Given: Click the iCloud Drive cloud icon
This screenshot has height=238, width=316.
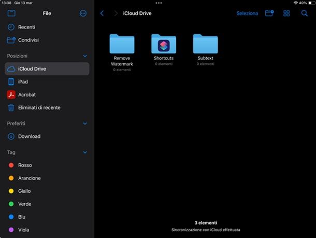Looking at the screenshot, I should pos(11,69).
